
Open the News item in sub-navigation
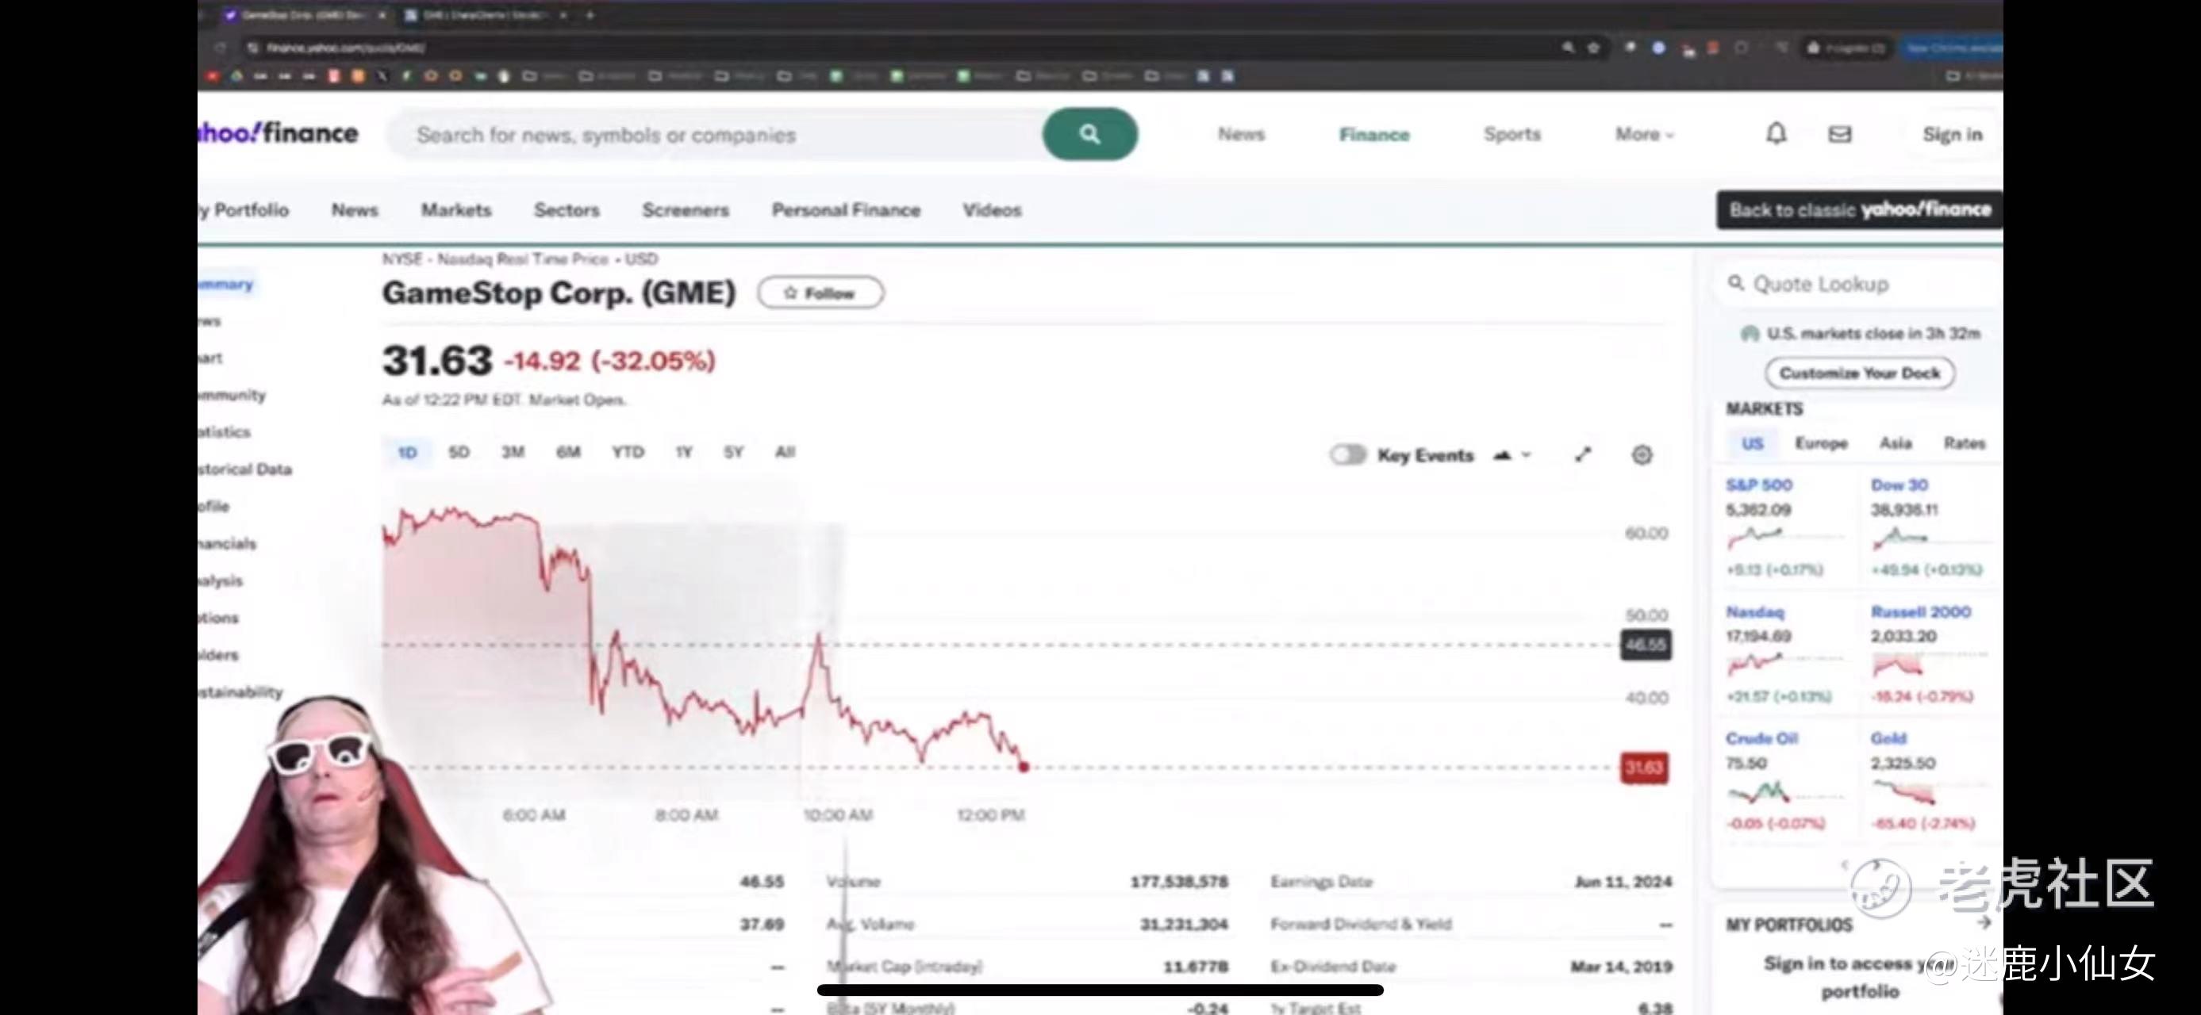355,210
